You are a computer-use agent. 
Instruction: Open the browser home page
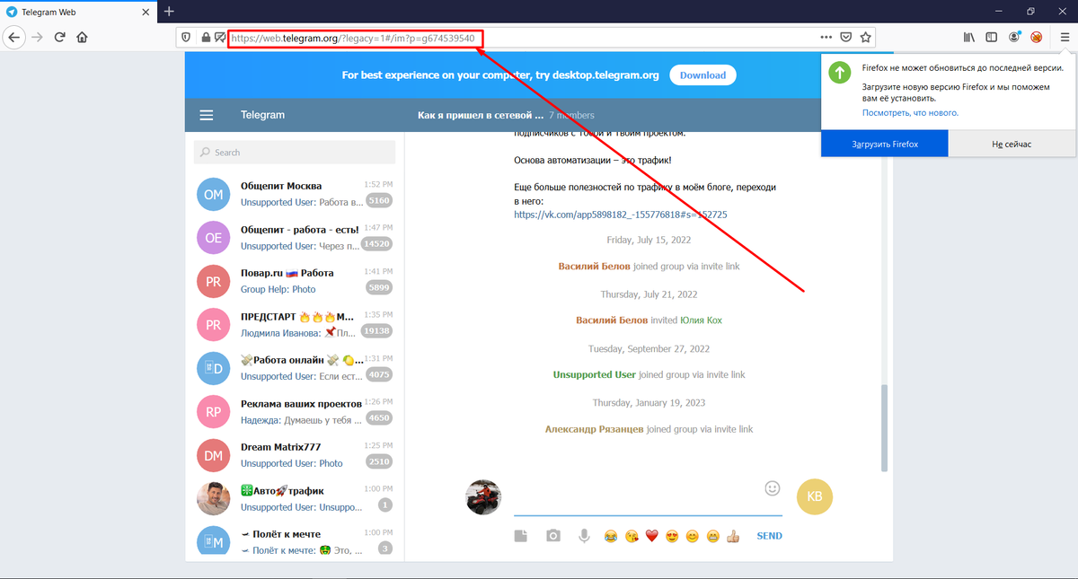coord(83,38)
